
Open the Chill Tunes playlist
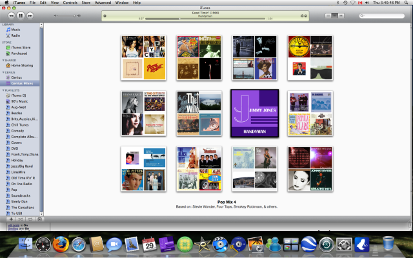click(x=19, y=124)
